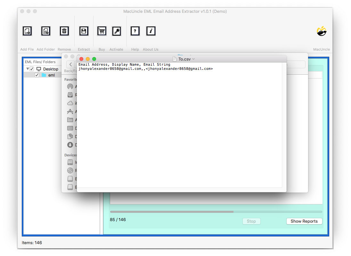Maximize the To.csv window with green button
This screenshot has width=351, height=256.
[x=94, y=59]
